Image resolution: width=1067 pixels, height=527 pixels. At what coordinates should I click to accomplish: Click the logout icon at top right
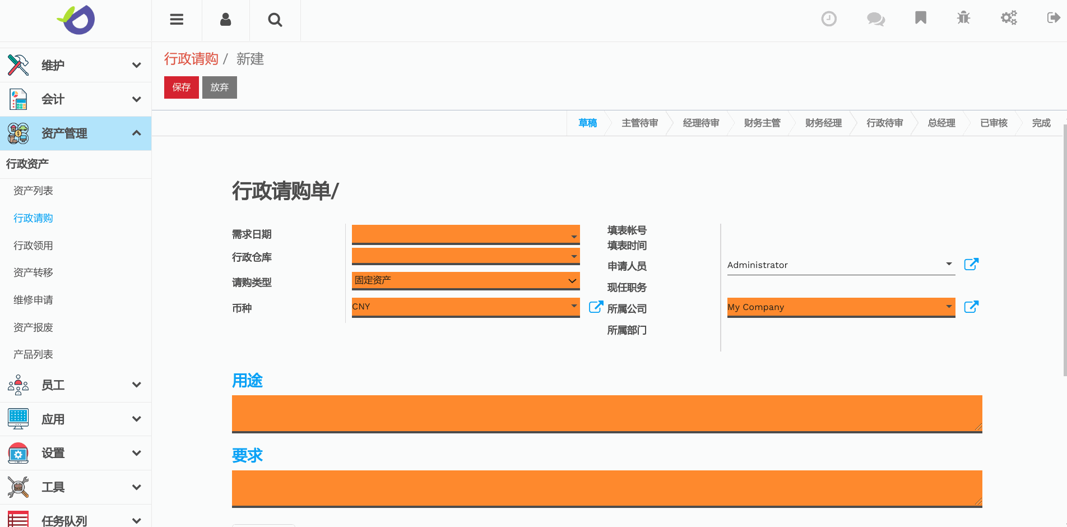(1053, 18)
